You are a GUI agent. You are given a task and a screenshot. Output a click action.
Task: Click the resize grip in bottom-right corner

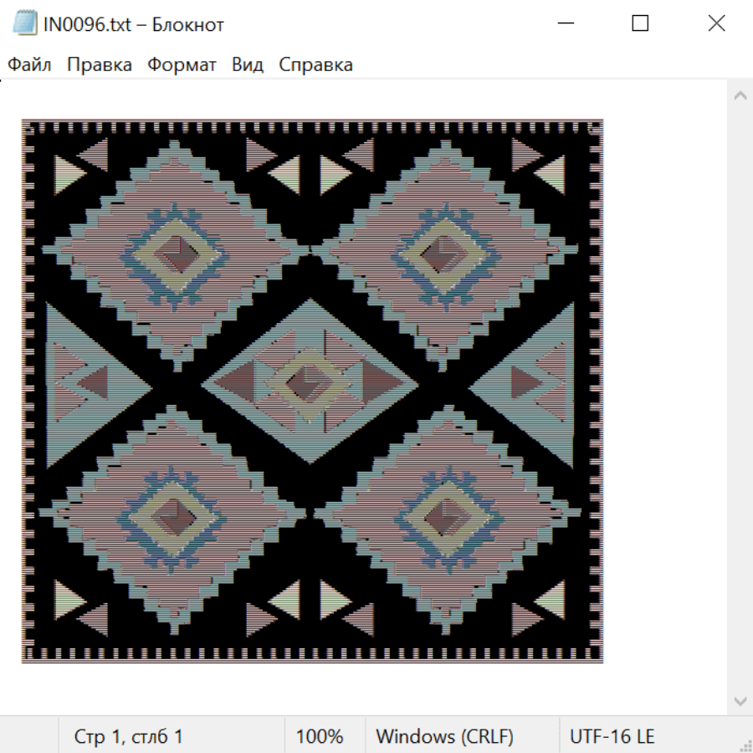745,745
